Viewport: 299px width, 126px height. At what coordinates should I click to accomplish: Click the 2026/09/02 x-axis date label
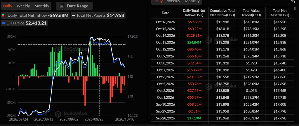pos(68,119)
